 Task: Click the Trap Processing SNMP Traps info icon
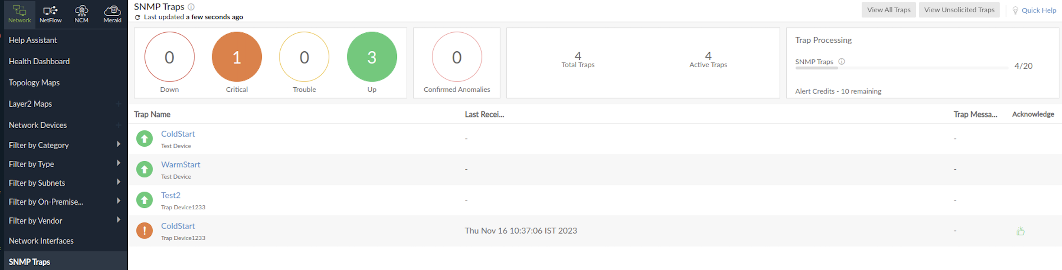(841, 61)
